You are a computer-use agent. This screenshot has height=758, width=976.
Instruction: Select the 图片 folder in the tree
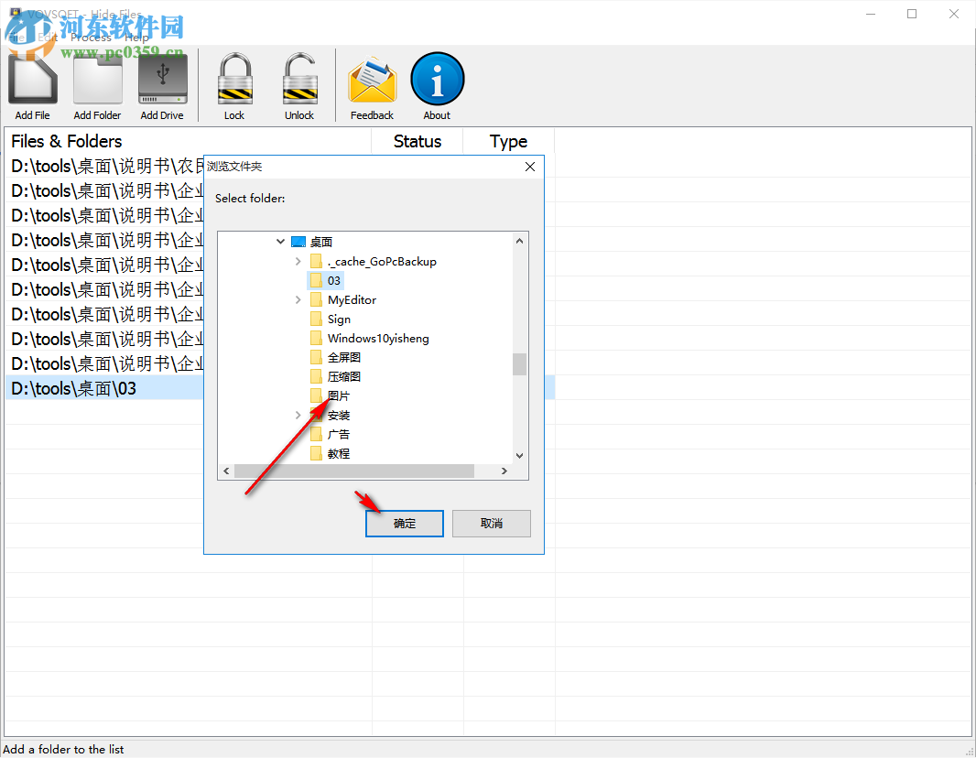pyautogui.click(x=336, y=395)
